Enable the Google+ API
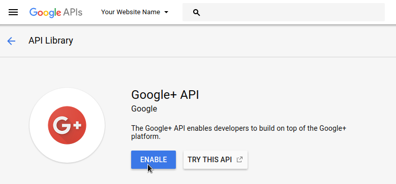Screen dimensions: 396x184 [x=154, y=160]
